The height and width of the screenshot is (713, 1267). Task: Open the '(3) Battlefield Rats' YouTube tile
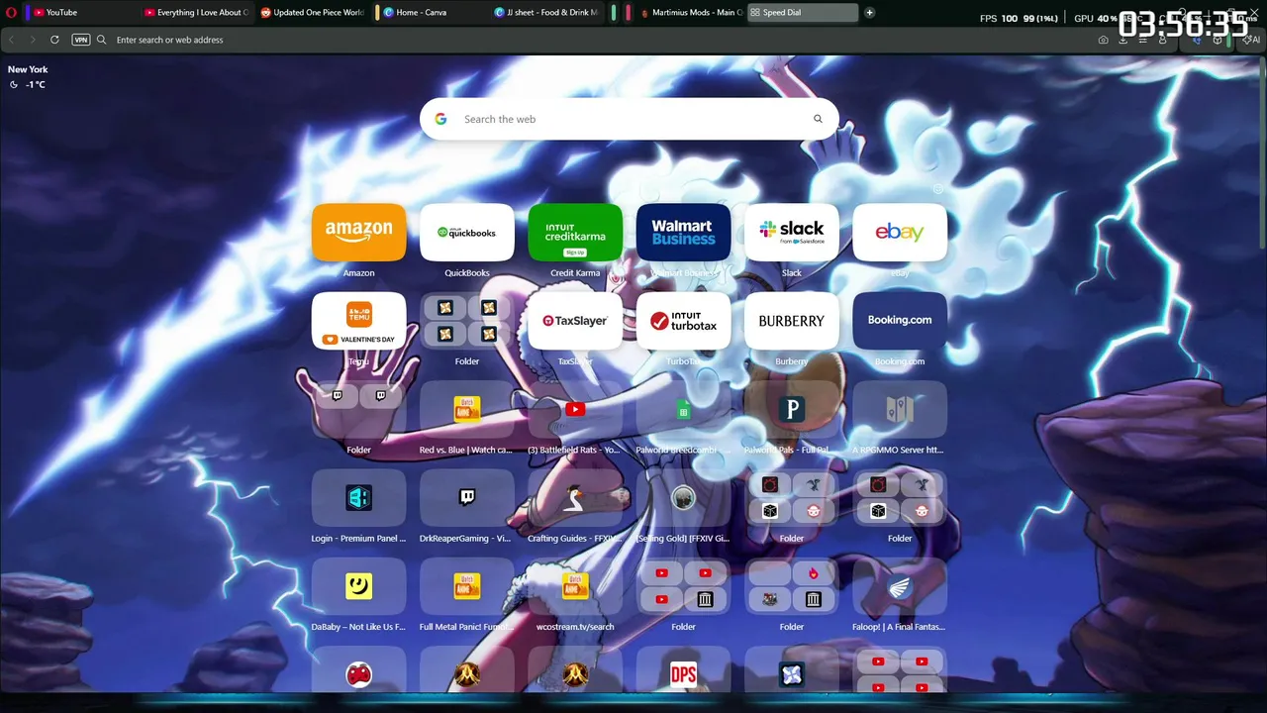(x=575, y=409)
